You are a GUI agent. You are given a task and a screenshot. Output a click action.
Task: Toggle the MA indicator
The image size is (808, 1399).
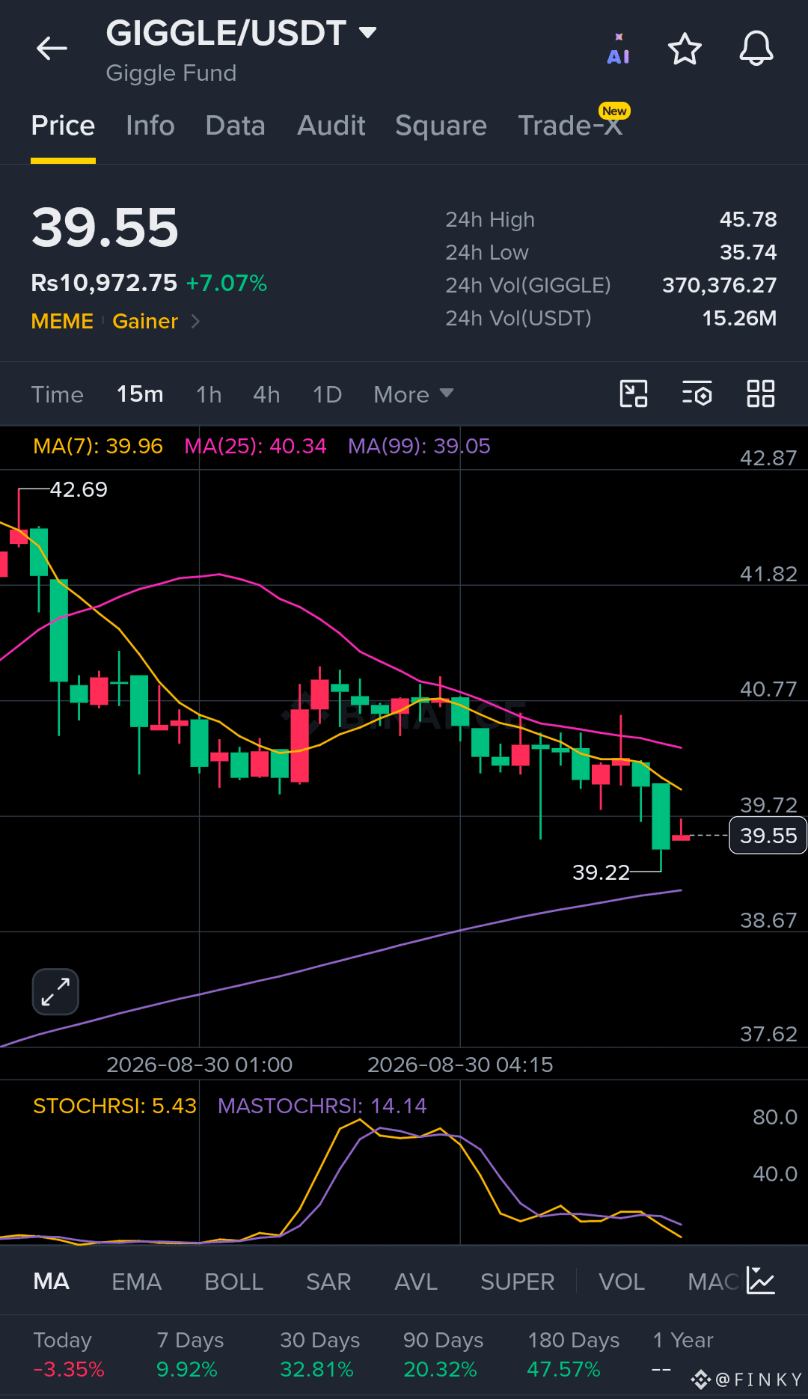coord(52,1282)
